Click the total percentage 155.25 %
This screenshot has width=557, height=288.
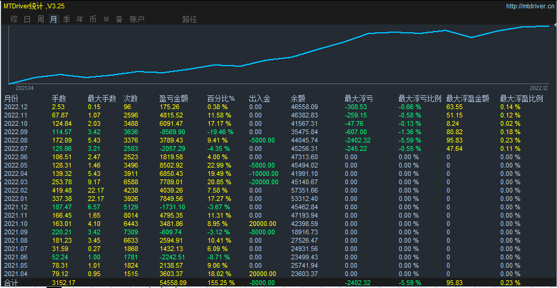pos(221,283)
